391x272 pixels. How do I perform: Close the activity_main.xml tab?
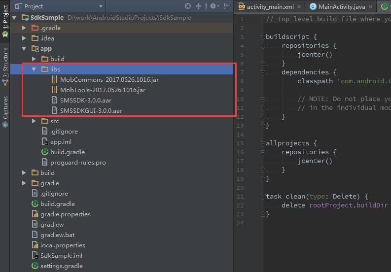point(299,7)
